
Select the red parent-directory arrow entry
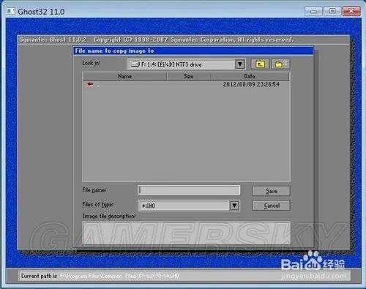point(90,84)
